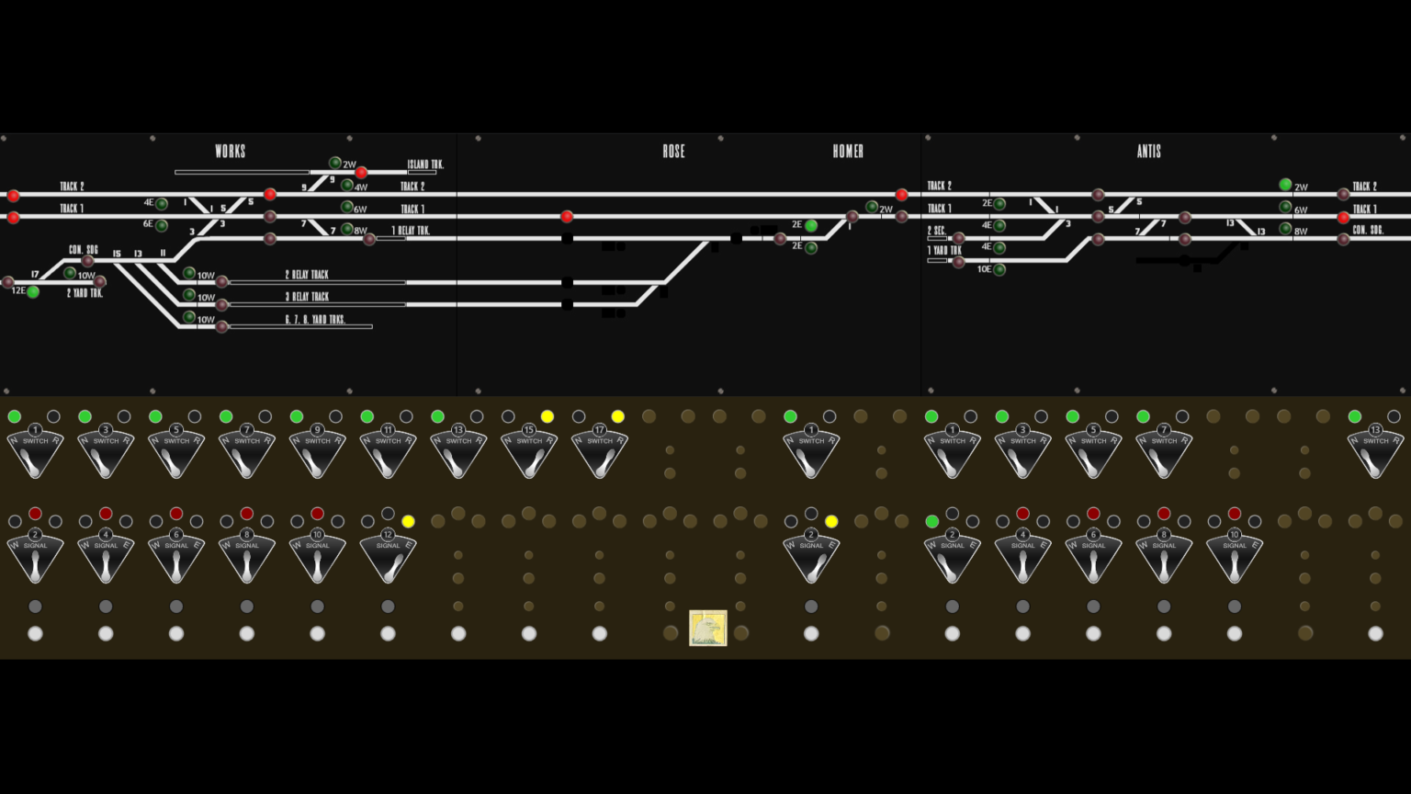Click the green 2E signal lamp at HOMER
The height and width of the screenshot is (794, 1411).
point(809,224)
